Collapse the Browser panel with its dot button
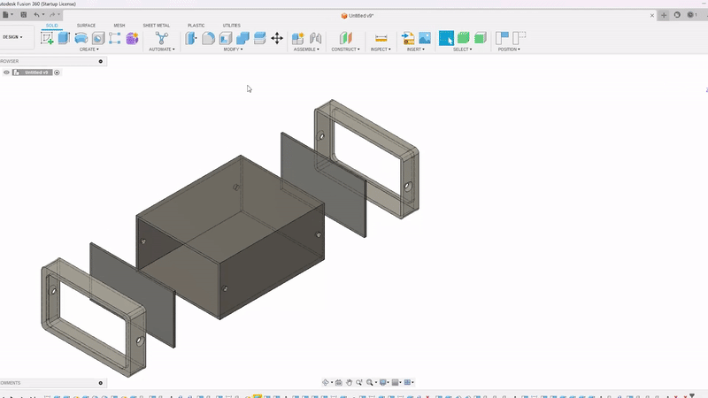The width and height of the screenshot is (708, 398). tap(101, 61)
